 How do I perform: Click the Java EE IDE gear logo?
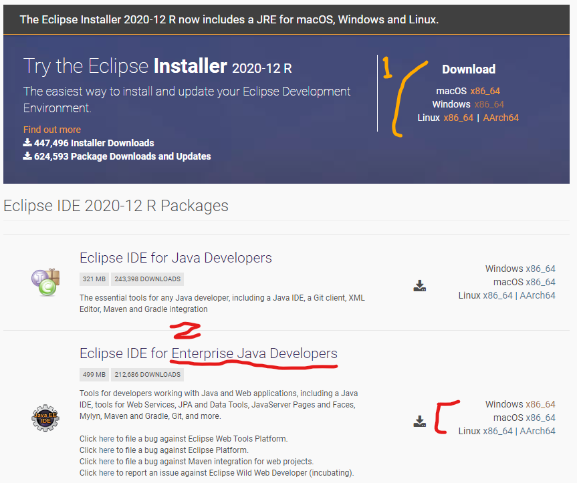coord(45,418)
